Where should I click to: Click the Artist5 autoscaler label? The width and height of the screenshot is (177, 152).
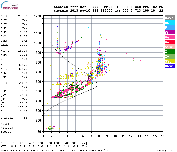tap(7, 128)
